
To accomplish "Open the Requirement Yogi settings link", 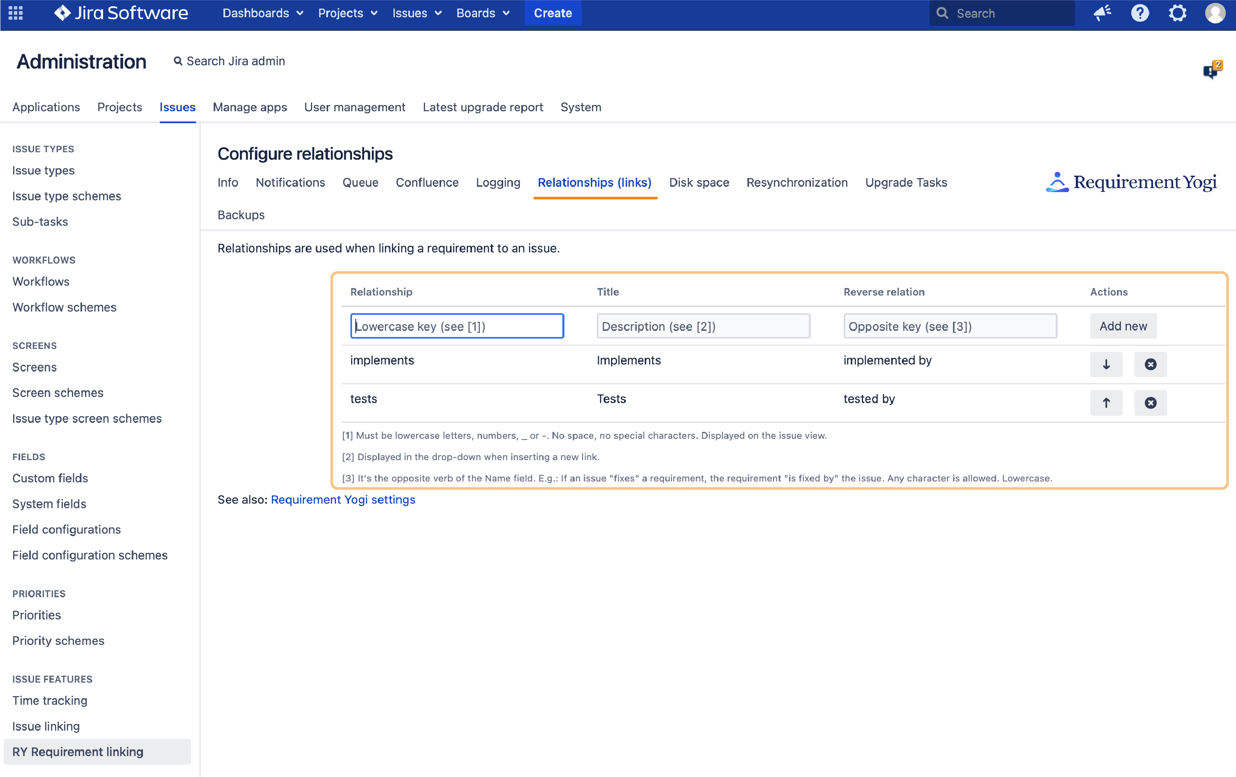I will pyautogui.click(x=343, y=500).
